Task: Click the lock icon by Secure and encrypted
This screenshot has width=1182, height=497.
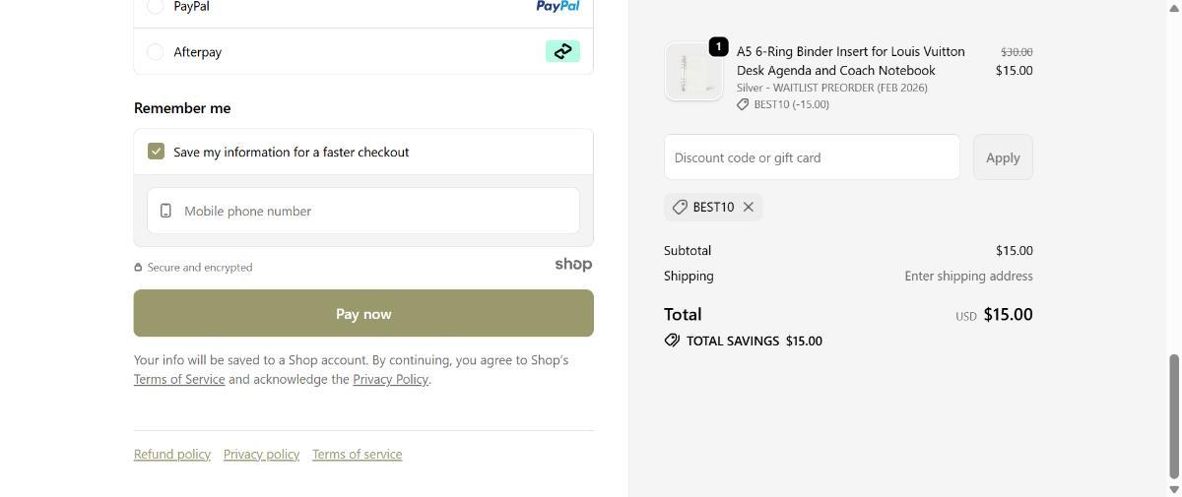Action: tap(139, 268)
